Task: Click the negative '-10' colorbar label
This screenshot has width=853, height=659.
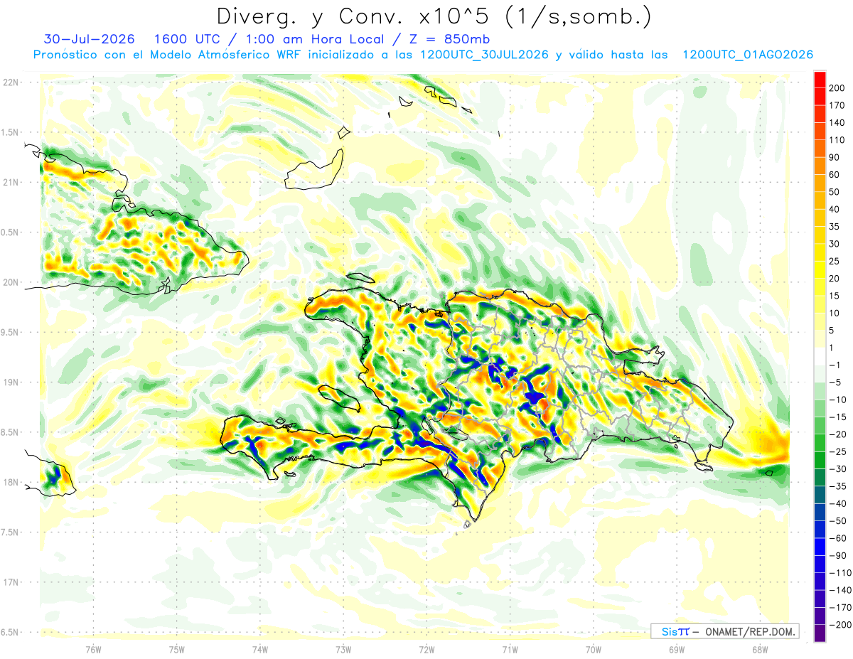Action: coord(839,400)
